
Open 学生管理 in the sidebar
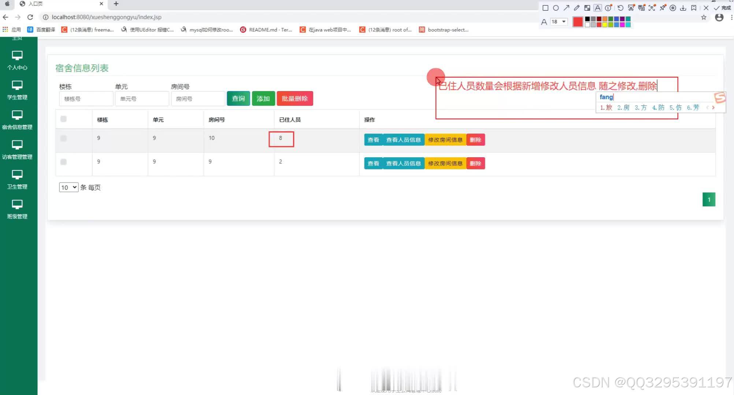tap(17, 90)
